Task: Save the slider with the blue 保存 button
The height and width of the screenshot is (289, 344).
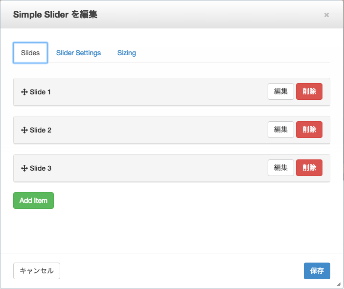Action: 317,271
